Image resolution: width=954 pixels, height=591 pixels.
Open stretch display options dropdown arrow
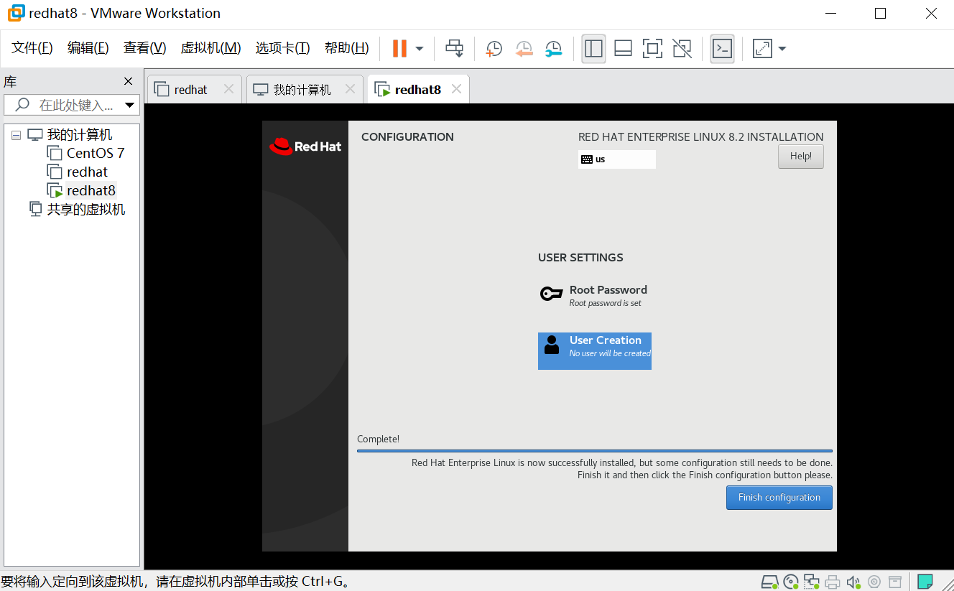(x=782, y=49)
